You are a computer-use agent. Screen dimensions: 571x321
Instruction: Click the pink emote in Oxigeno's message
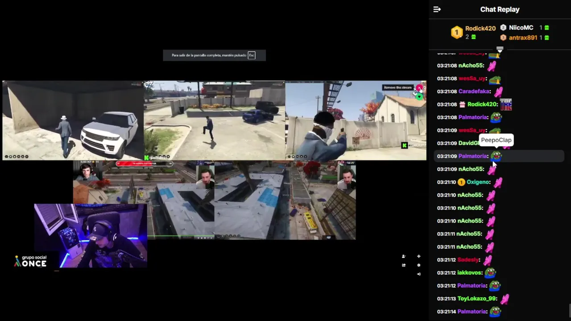[x=498, y=182]
